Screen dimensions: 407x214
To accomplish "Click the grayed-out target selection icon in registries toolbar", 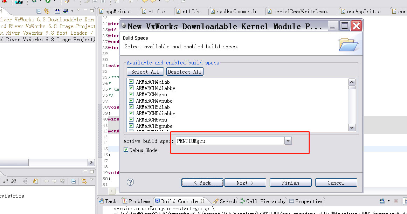I will [x=25, y=181].
